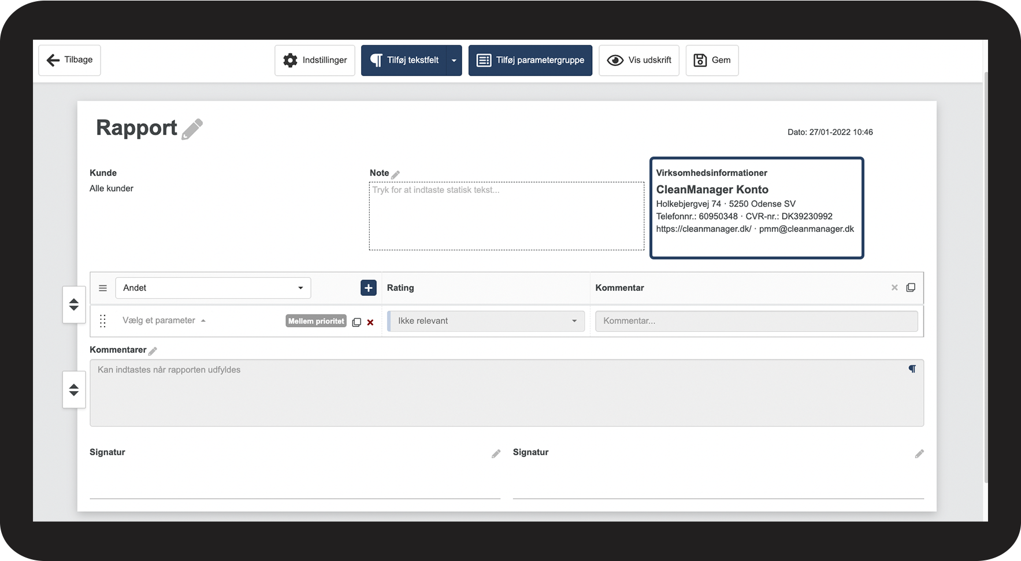Edit the left Signatur pencil icon
The width and height of the screenshot is (1021, 561).
pos(496,454)
